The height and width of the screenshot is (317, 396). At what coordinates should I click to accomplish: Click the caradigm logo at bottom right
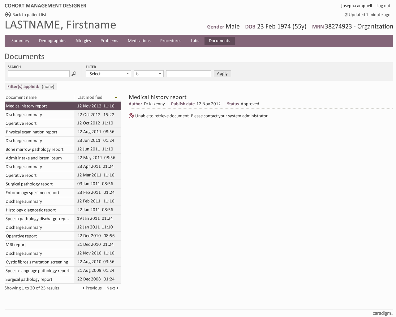(382, 313)
